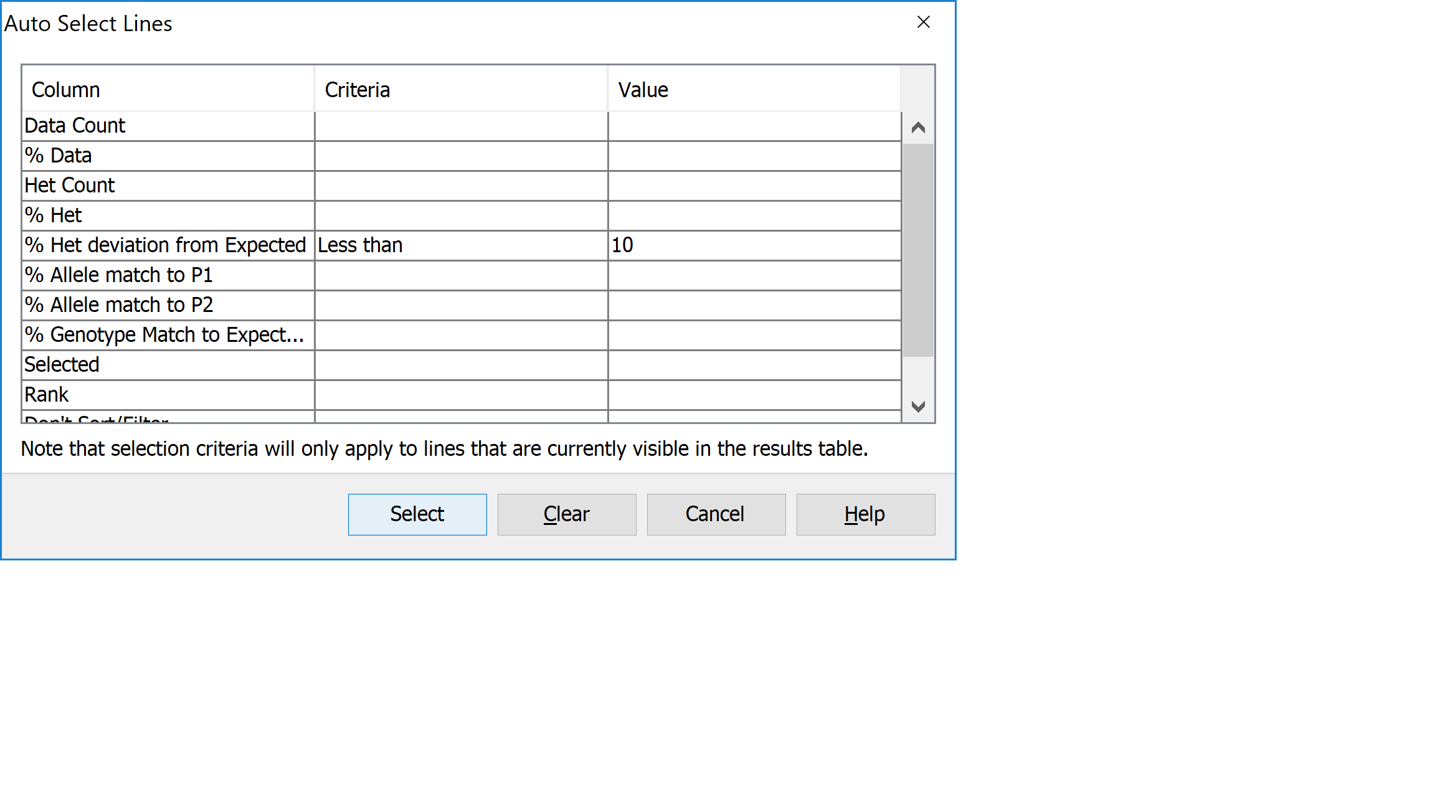Open Criteria cell for Rank row
Screen dimensions: 1435x807
(462, 395)
